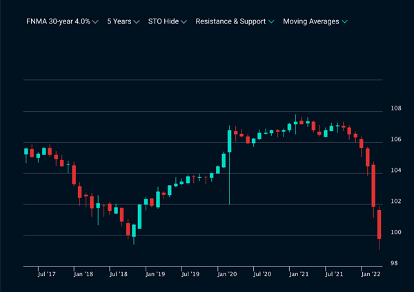This screenshot has height=292, width=414.
Task: Click the Jul '21 x-axis label
Action: [x=334, y=274]
